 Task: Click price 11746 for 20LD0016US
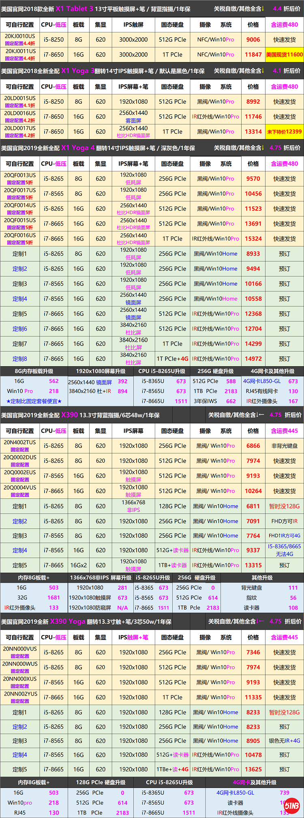[x=253, y=116]
